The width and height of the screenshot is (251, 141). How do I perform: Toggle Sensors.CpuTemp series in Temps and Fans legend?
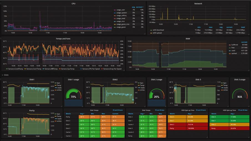pos(67,69)
